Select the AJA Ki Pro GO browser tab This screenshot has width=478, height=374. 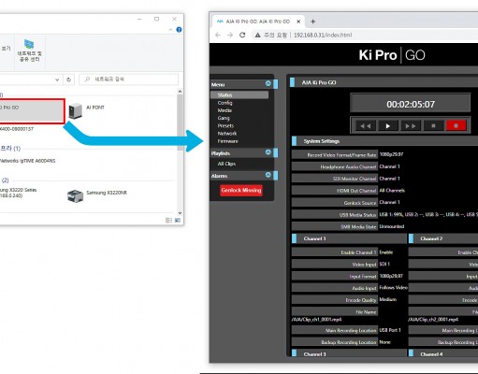(x=257, y=22)
